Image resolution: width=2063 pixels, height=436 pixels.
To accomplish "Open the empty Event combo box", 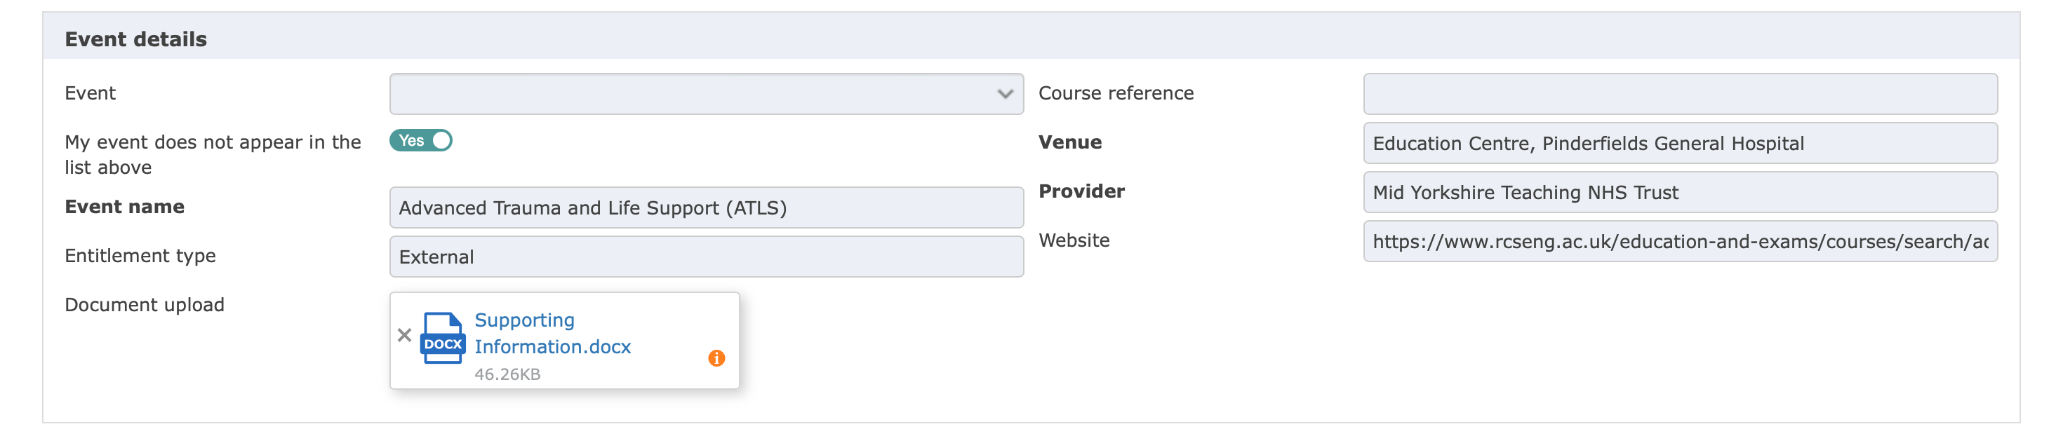I will click(x=707, y=95).
